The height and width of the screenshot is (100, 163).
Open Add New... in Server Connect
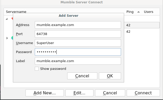[45, 93]
